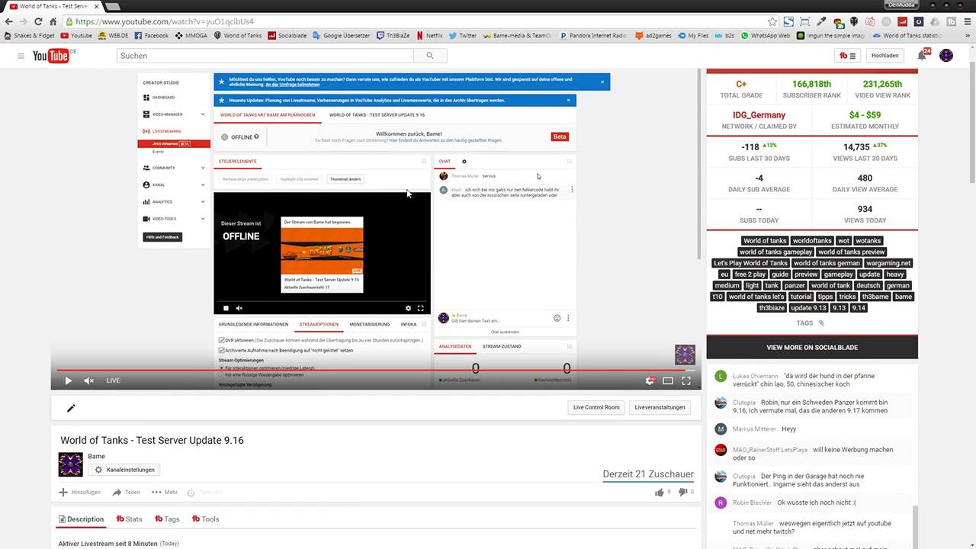This screenshot has height=549, width=976.
Task: Open Livestreaming in Creator Studio sidebar
Action: point(162,131)
